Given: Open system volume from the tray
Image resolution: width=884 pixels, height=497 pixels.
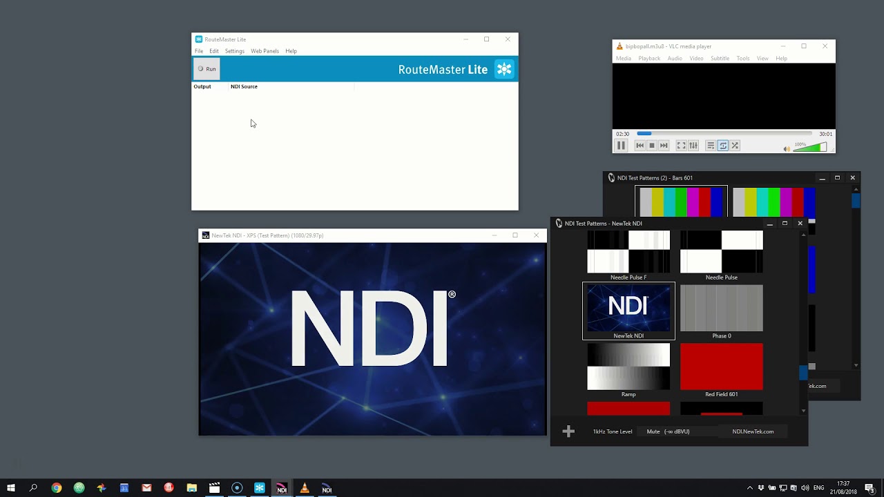Looking at the screenshot, I should (805, 488).
